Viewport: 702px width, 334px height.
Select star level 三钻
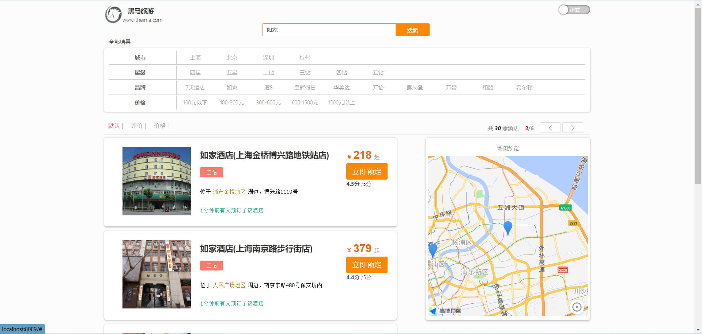[x=305, y=73]
